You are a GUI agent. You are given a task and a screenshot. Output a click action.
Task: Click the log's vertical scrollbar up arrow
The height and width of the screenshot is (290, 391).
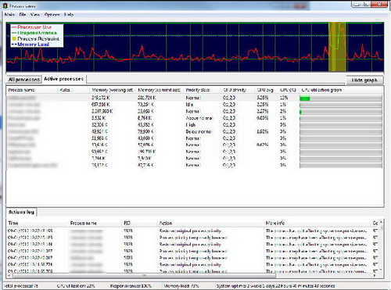point(381,222)
